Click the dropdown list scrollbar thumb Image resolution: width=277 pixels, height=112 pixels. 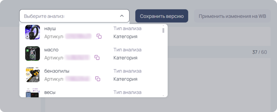(163, 30)
